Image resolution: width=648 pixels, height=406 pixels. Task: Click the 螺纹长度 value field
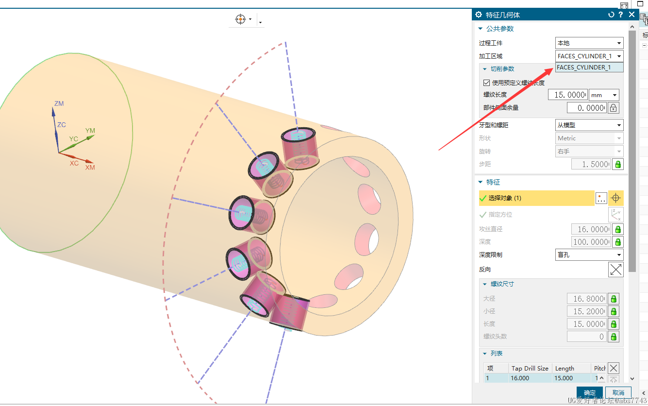[x=567, y=95]
